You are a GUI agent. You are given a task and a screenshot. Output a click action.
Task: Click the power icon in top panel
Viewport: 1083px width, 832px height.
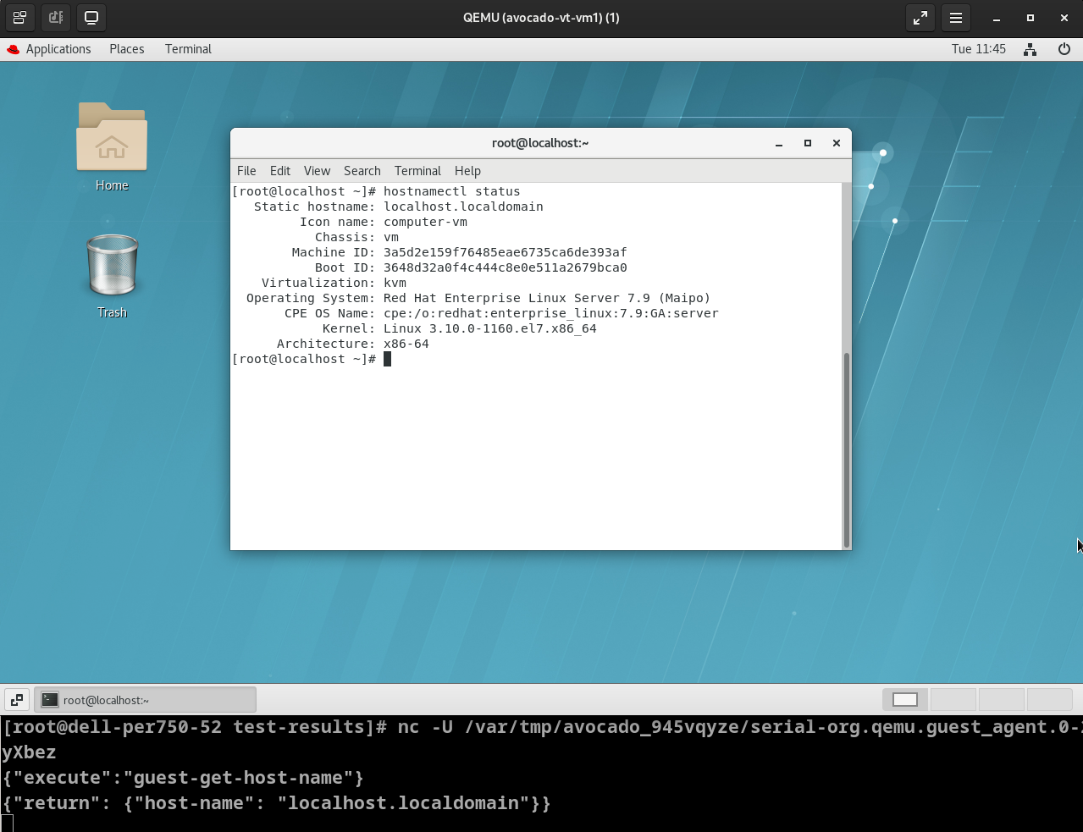click(1064, 49)
